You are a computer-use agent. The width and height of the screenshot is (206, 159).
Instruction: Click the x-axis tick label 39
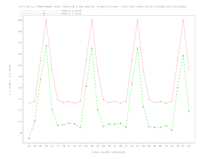(x=103, y=146)
